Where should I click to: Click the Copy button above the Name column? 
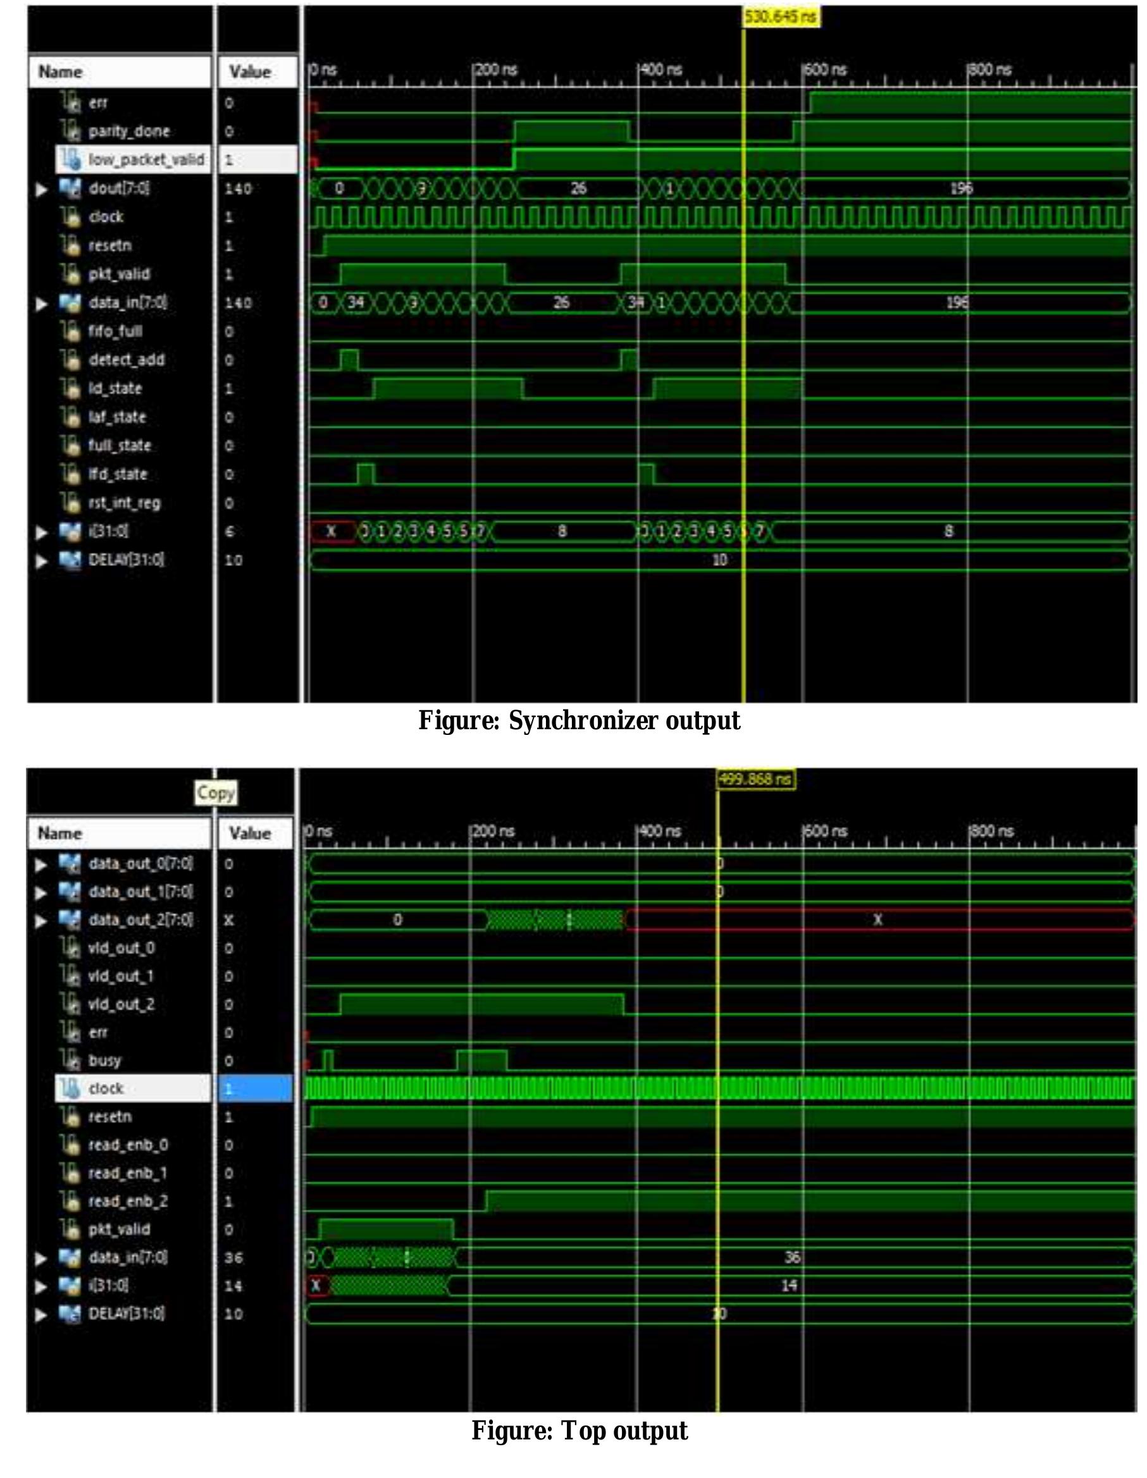click(x=216, y=793)
